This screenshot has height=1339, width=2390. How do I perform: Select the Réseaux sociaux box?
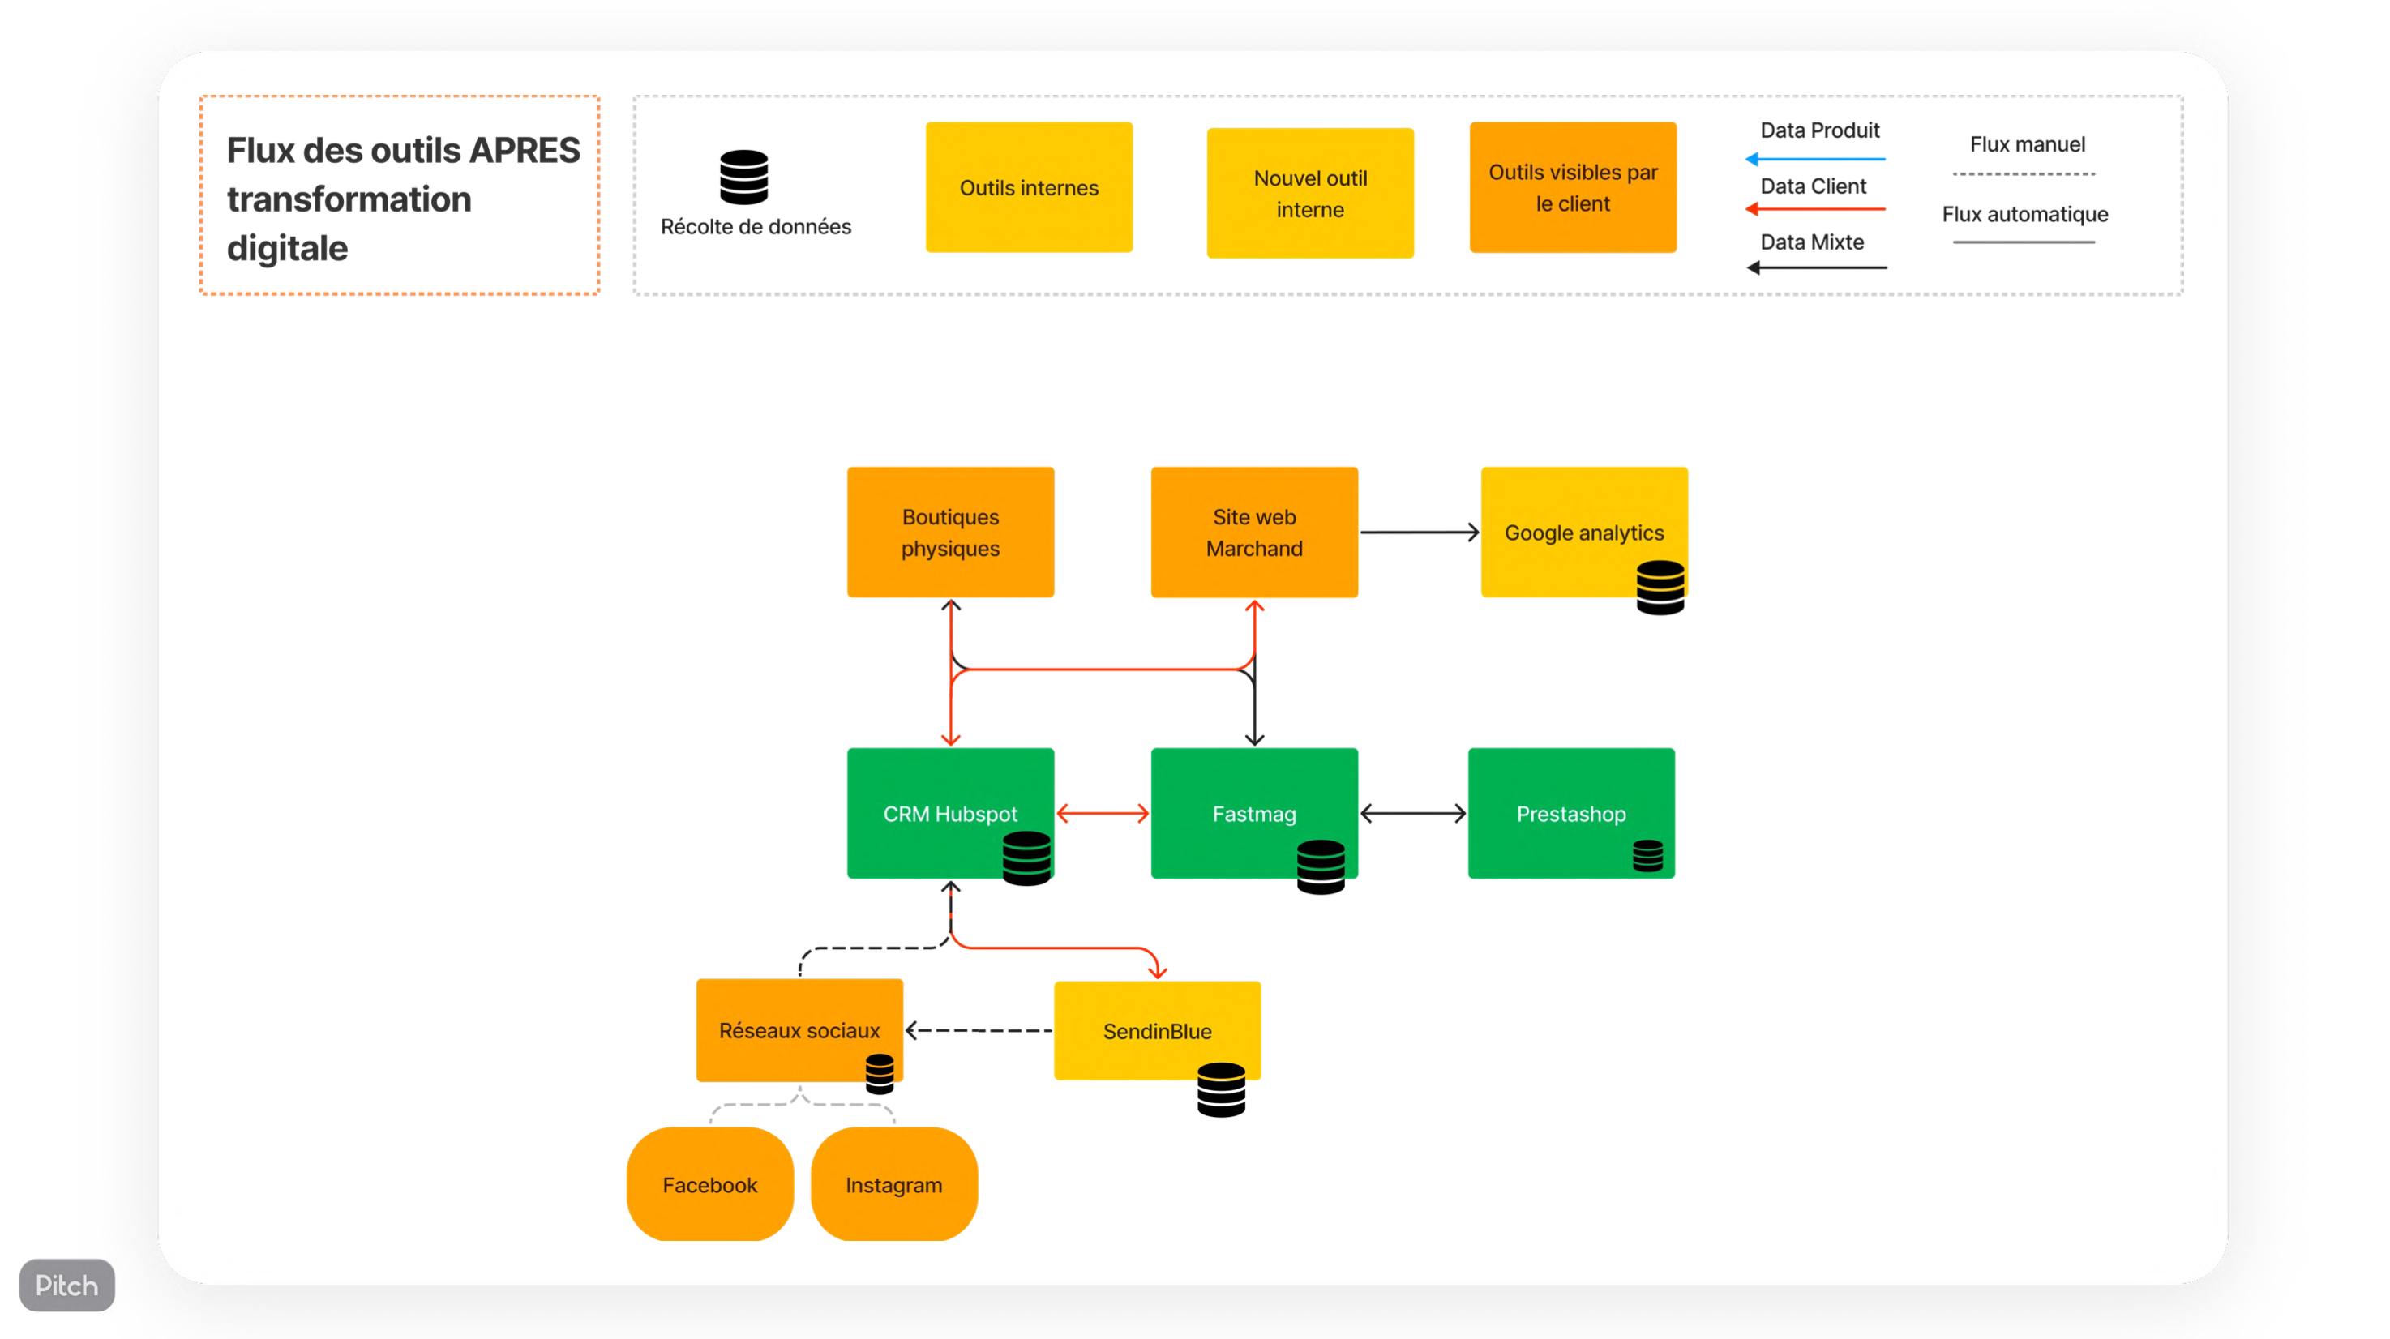point(799,1030)
